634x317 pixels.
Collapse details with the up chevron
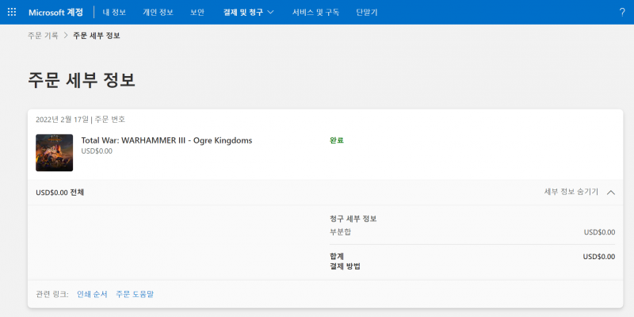click(611, 193)
